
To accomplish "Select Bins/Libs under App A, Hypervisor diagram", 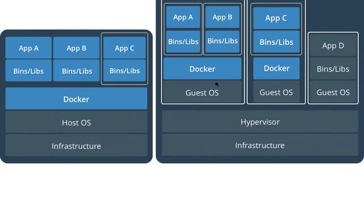I will 183,41.
